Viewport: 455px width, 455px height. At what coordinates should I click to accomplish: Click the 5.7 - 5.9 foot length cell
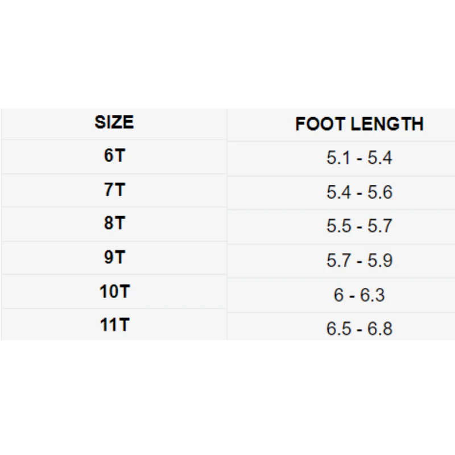pos(359,260)
